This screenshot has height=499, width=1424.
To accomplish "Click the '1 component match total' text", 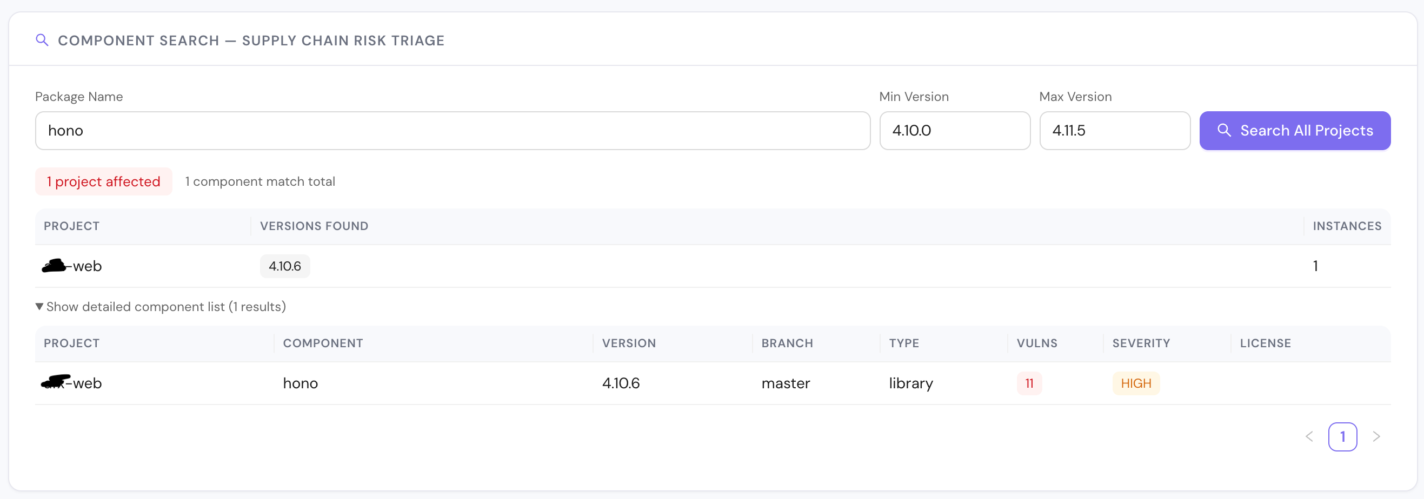I will tap(260, 181).
